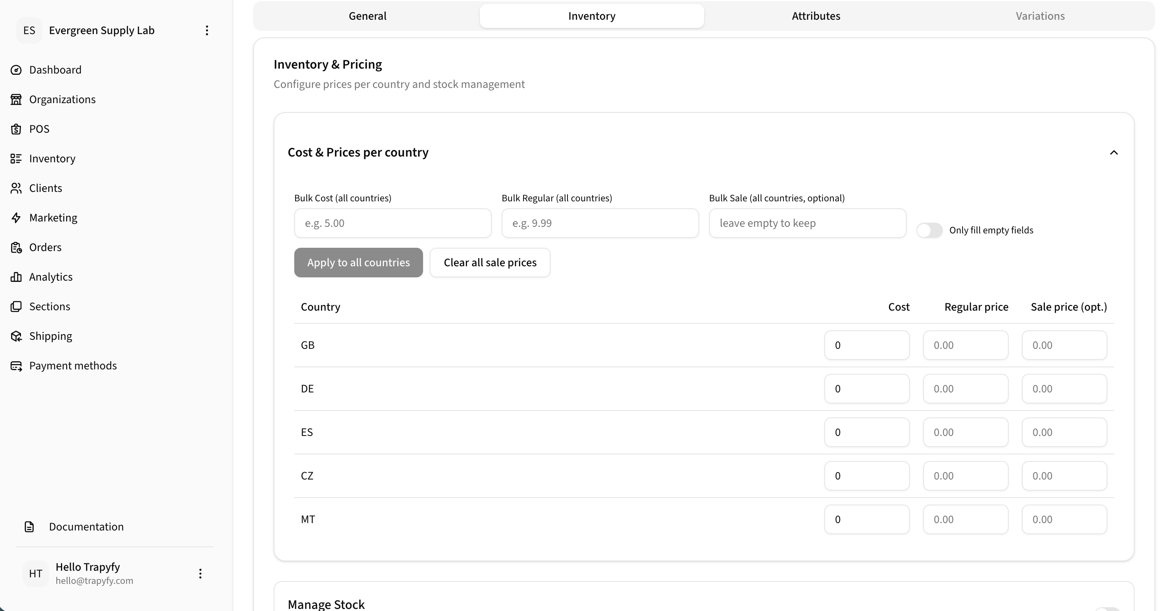Go to Dashboard in the sidebar
Screen dimensions: 1170x611
(56, 70)
